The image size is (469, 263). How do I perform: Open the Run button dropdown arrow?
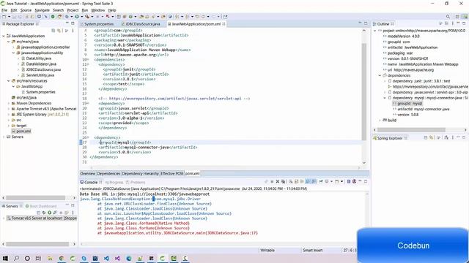pyautogui.click(x=81, y=17)
